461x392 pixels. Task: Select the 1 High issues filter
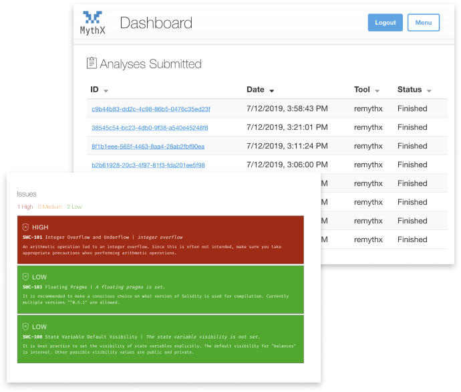[25, 207]
